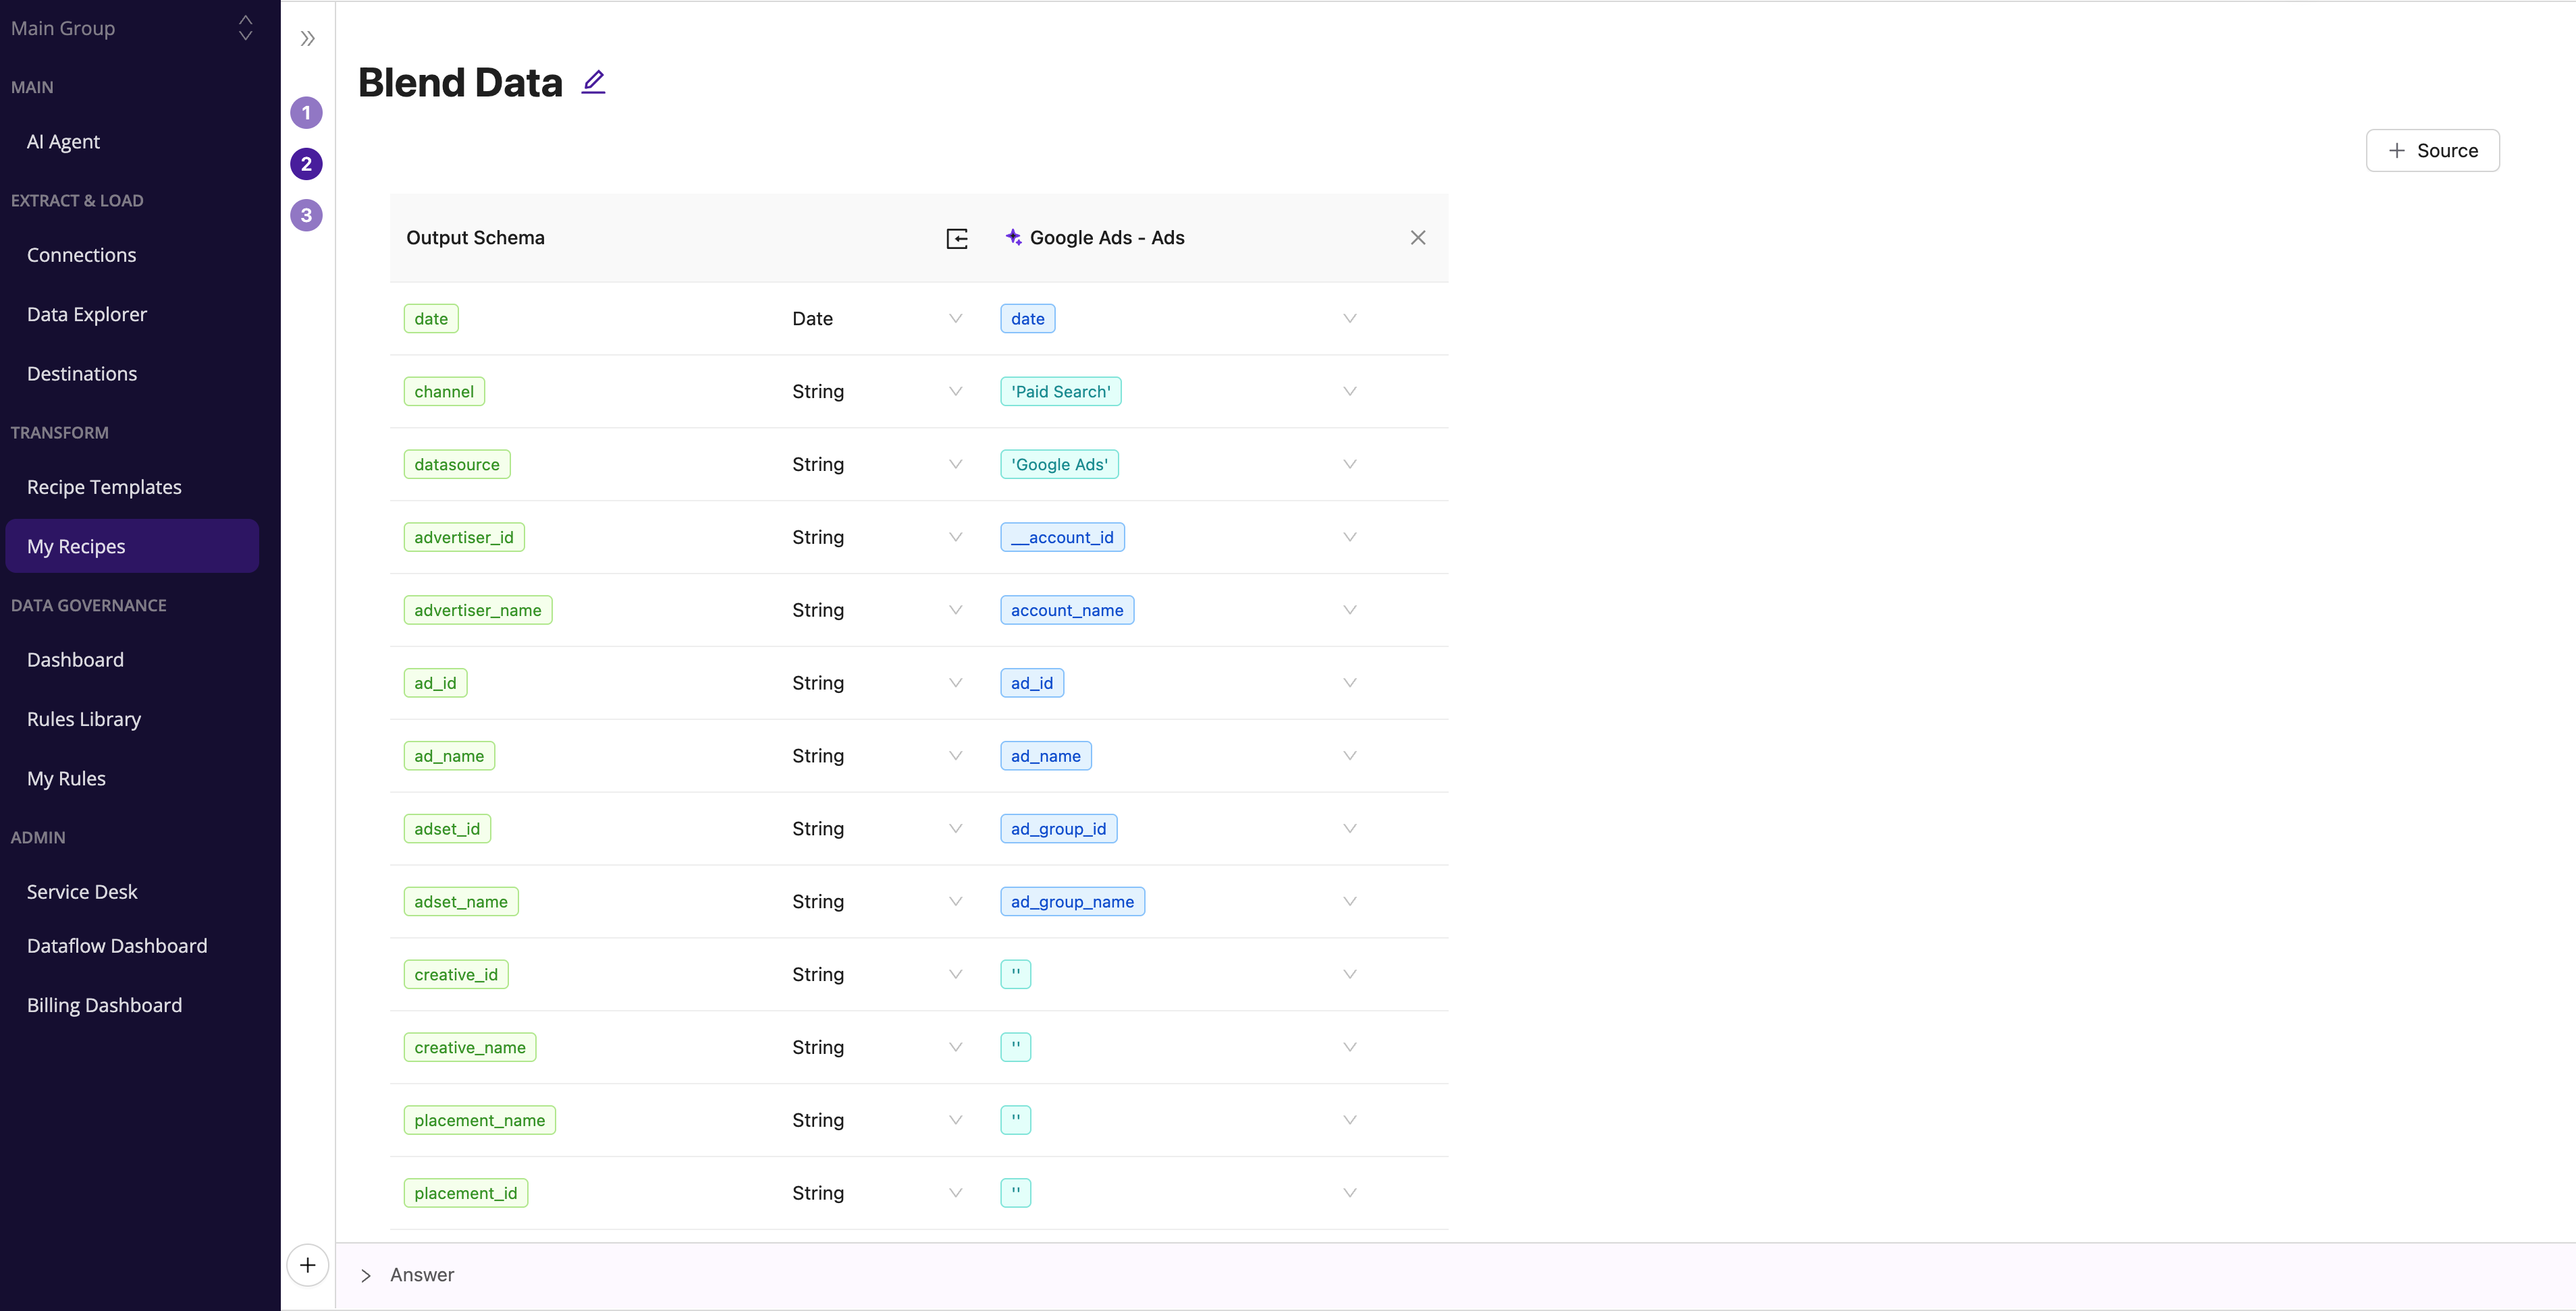Select the green date output field tag
The image size is (2576, 1311).
pos(431,318)
